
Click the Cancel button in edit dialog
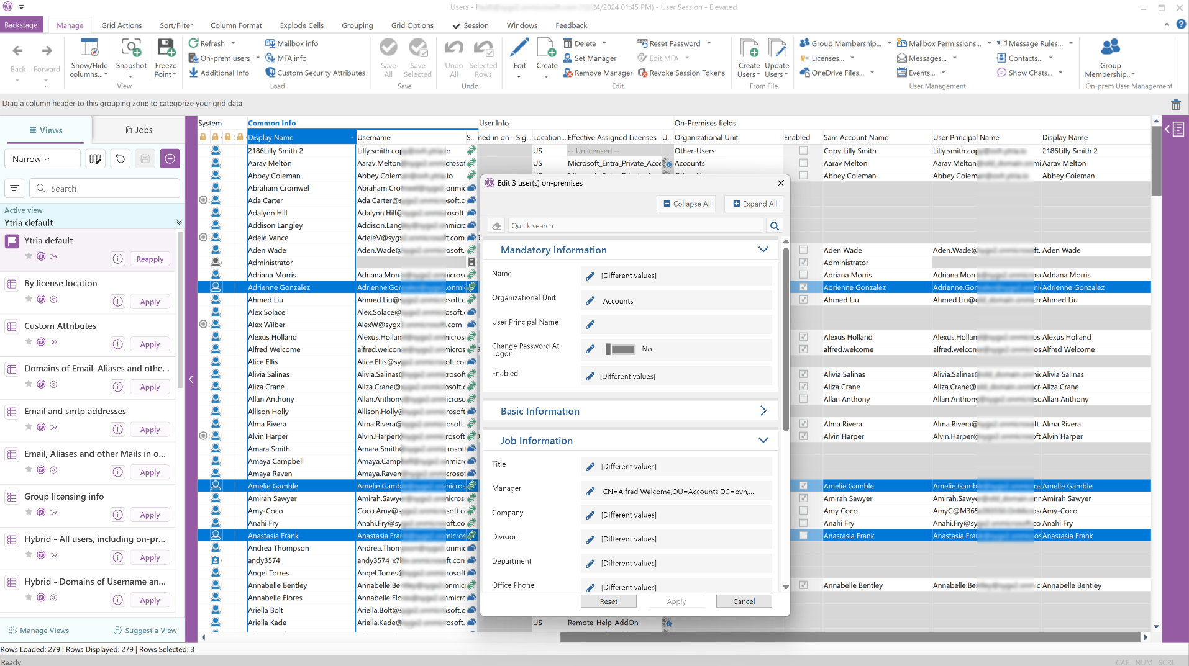[744, 601]
